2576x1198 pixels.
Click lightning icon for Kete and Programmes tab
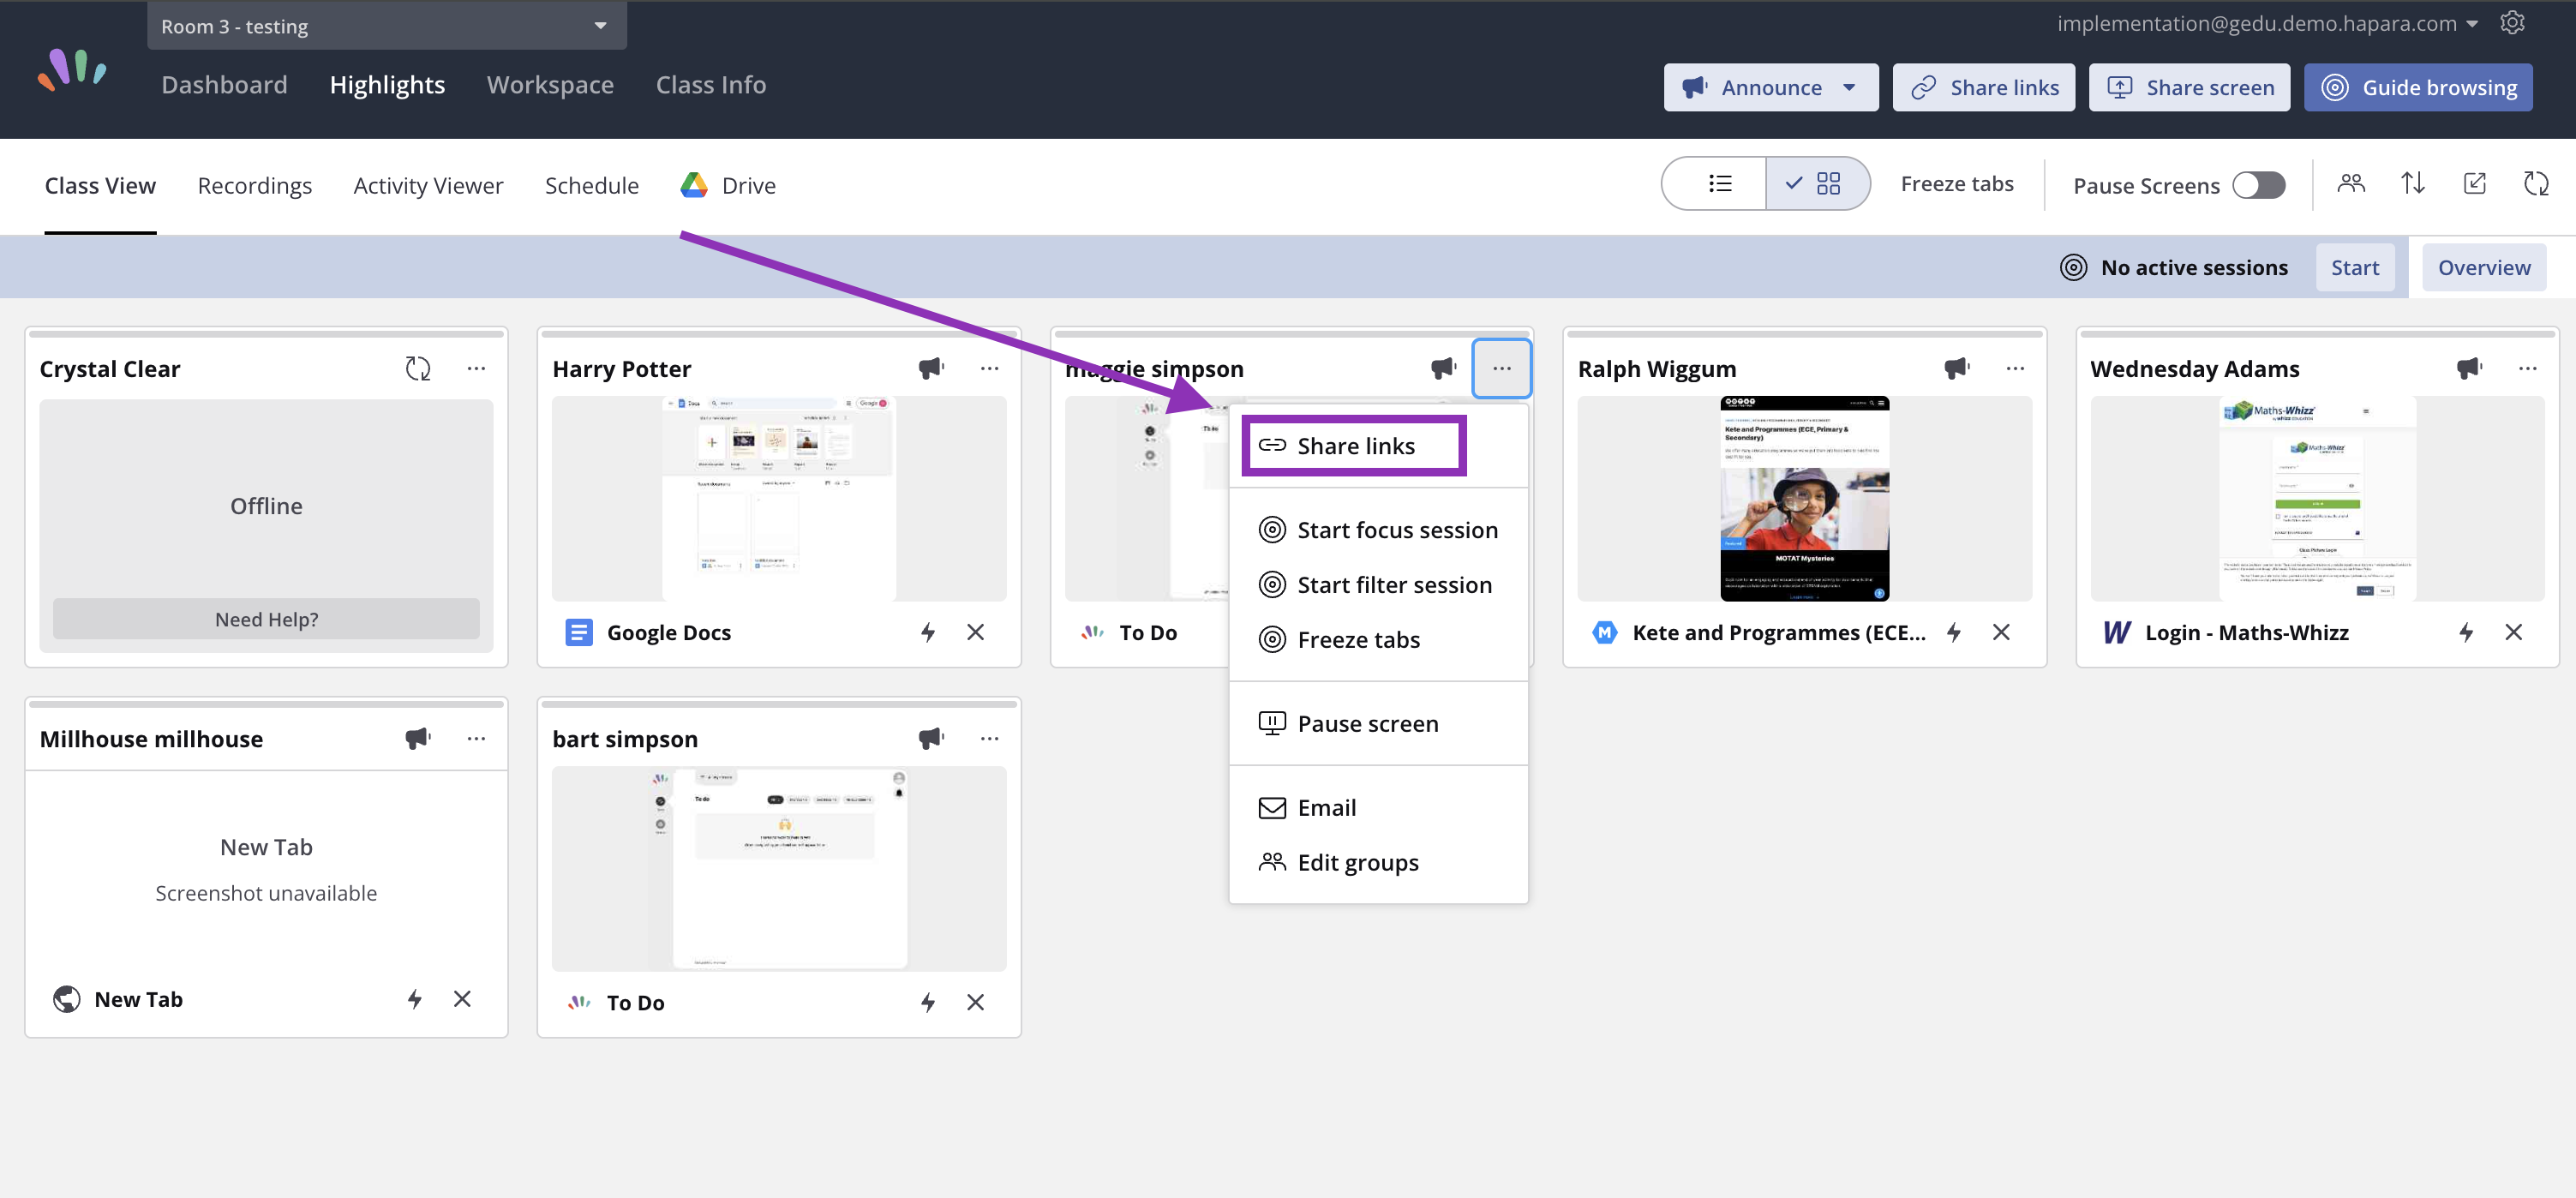(x=1954, y=632)
